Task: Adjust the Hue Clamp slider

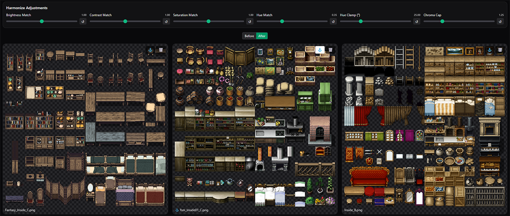Action: coord(375,21)
